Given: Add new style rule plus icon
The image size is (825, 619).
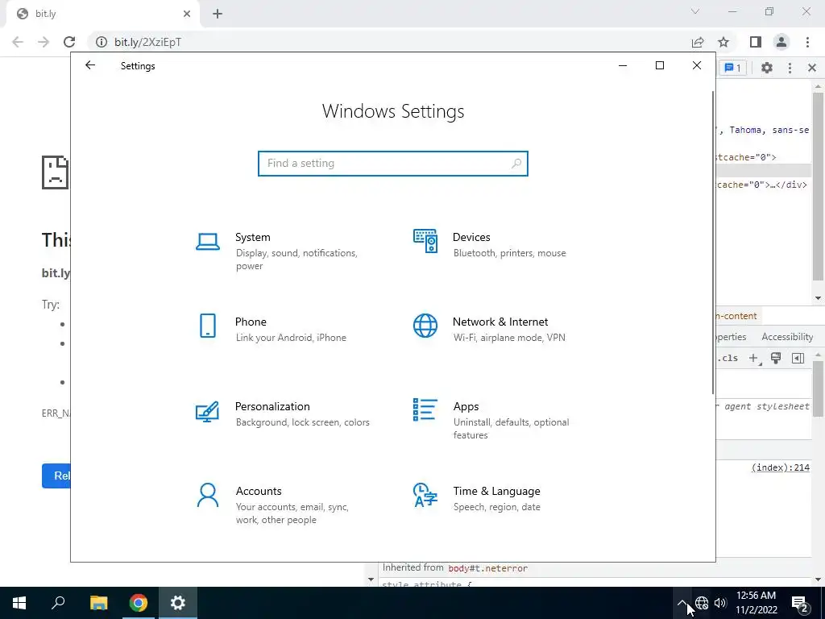Looking at the screenshot, I should click(754, 359).
